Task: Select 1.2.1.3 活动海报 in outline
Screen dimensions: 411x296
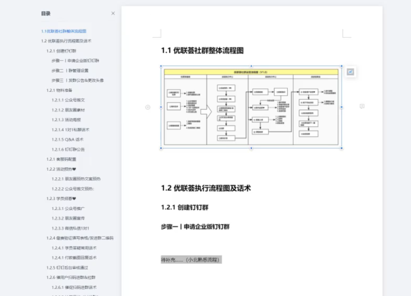Action: (x=66, y=120)
